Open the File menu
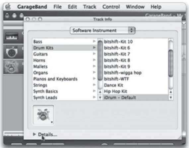Screen dimensions: 189x148 58,7
